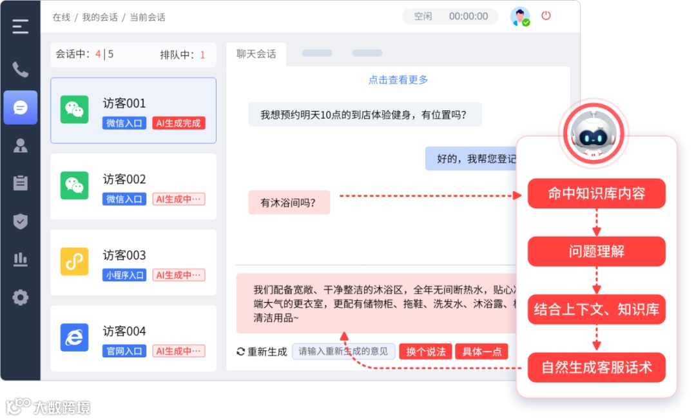The image size is (696, 420).
Task: Click the 官网入口 tag
Action: 124,351
